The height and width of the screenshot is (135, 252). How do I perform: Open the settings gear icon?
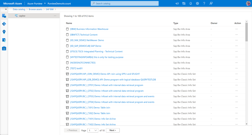197,3
